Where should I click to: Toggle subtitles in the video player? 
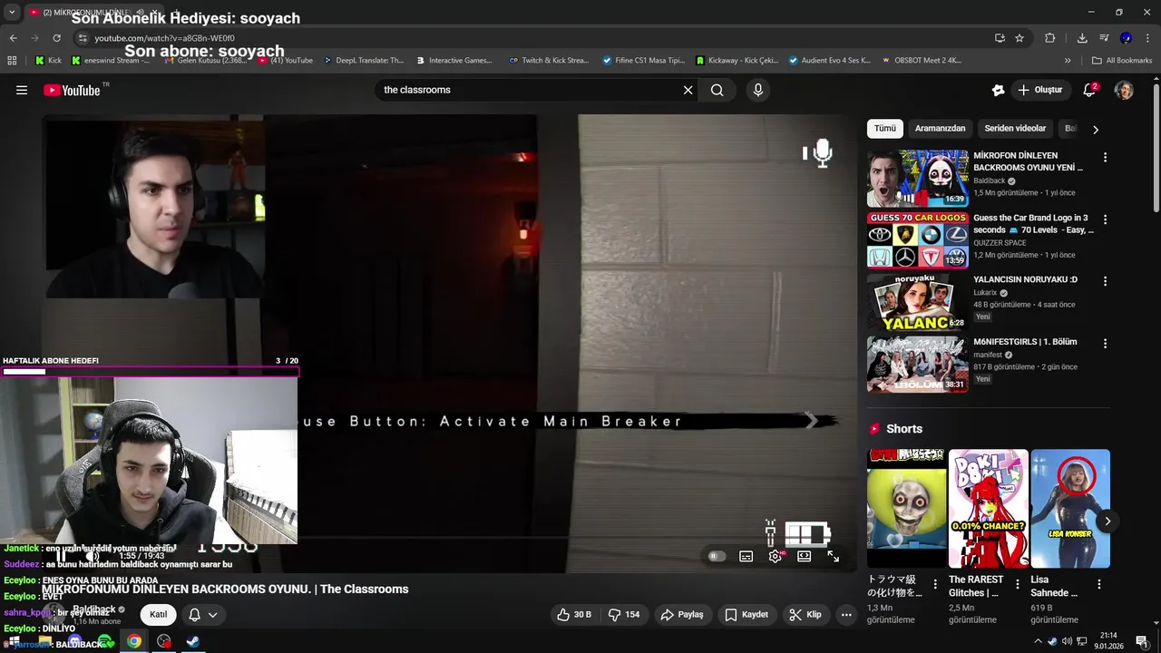746,557
